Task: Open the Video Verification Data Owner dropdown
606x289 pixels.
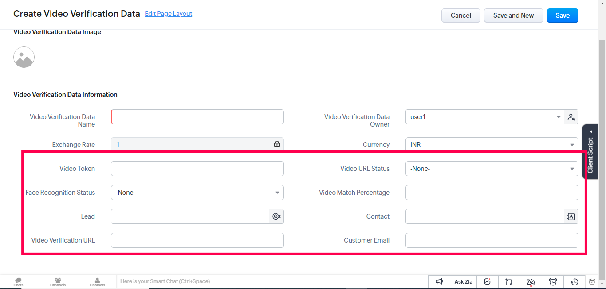Action: pyautogui.click(x=484, y=117)
